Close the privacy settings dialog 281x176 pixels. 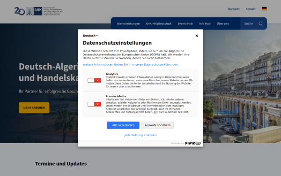tap(197, 36)
